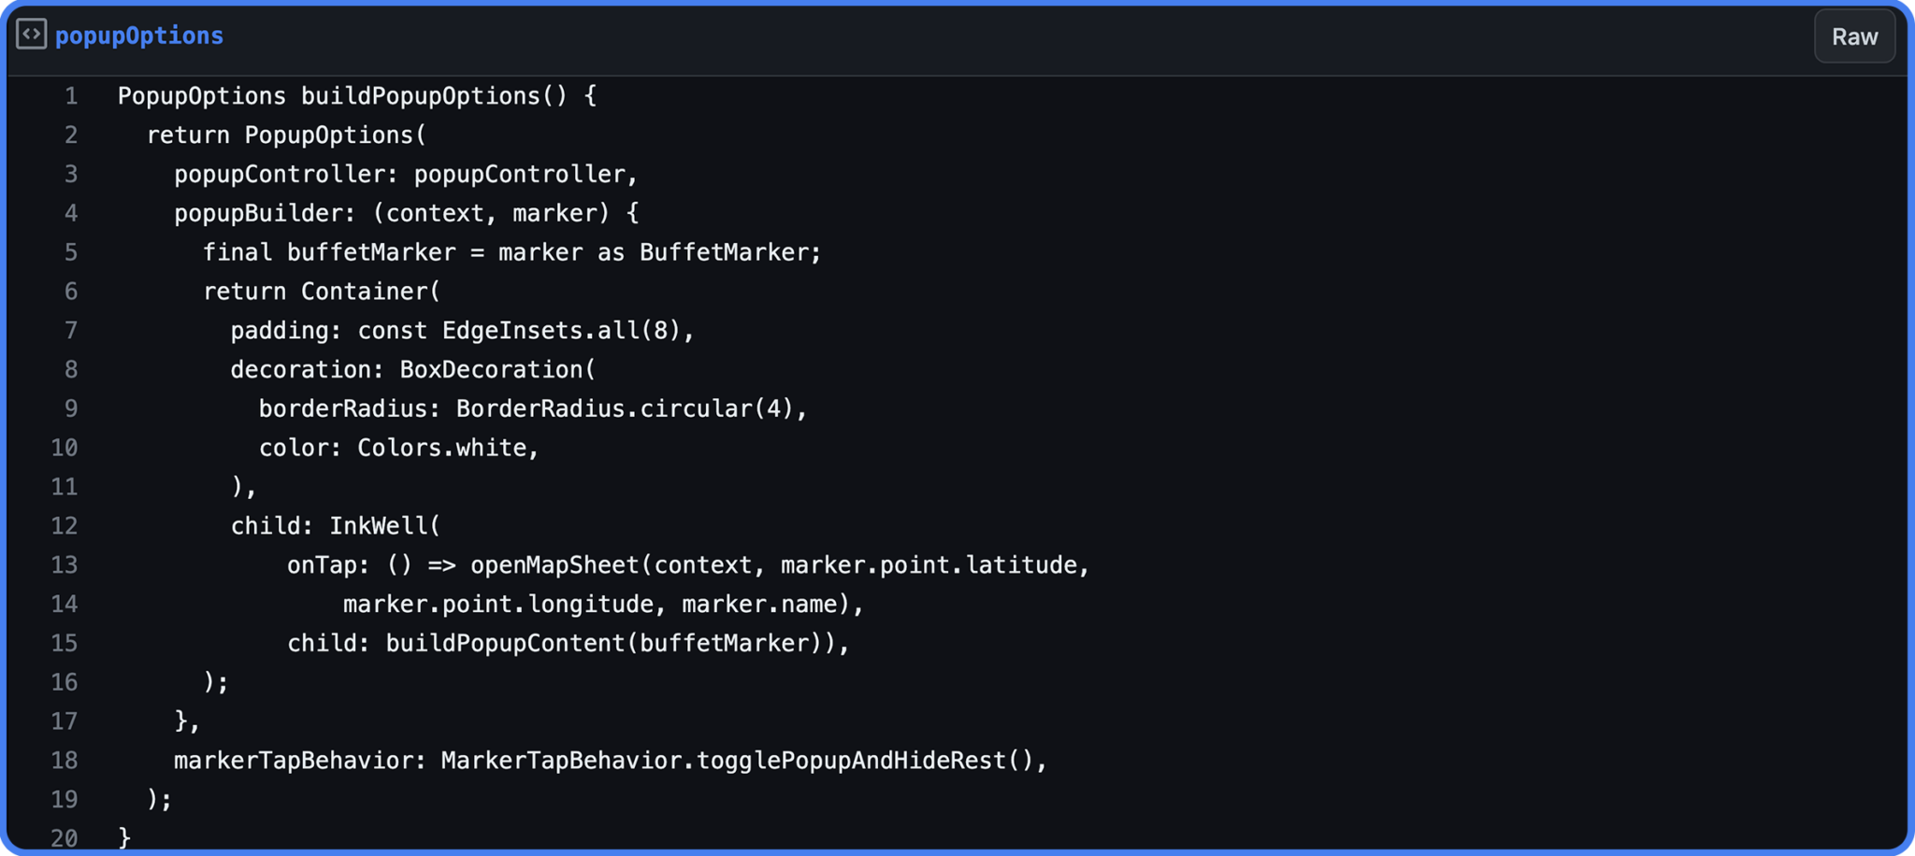This screenshot has width=1915, height=856.
Task: Click the code file icon beside popupOptions
Action: 32,35
